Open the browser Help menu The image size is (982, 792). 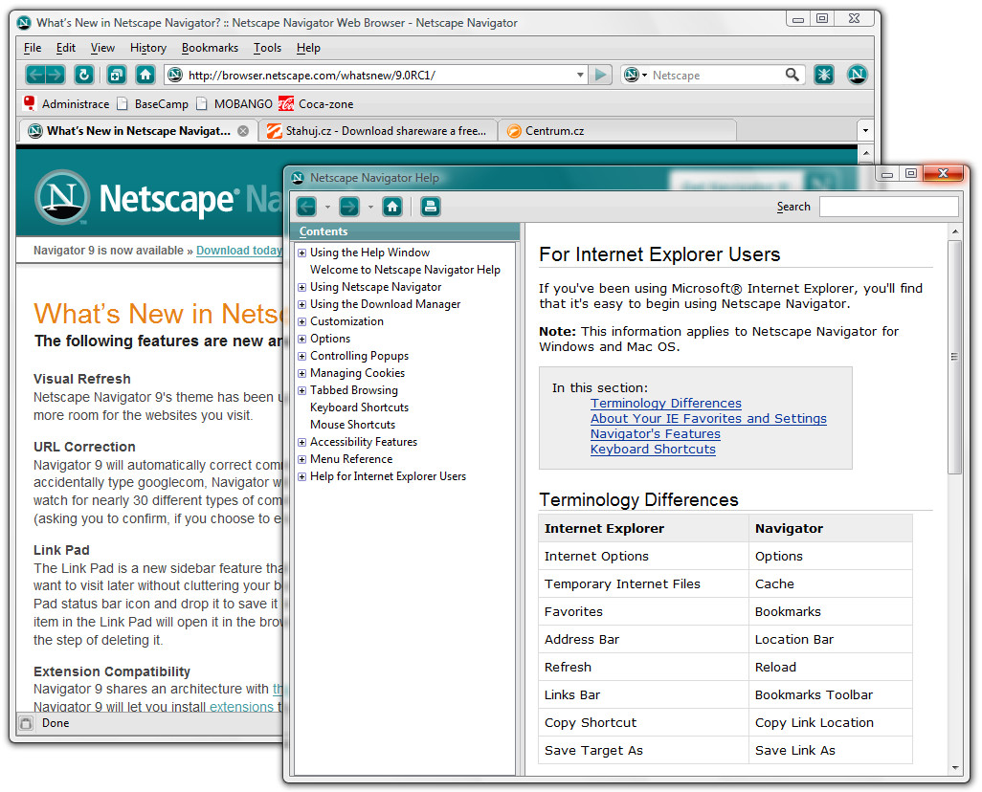308,48
